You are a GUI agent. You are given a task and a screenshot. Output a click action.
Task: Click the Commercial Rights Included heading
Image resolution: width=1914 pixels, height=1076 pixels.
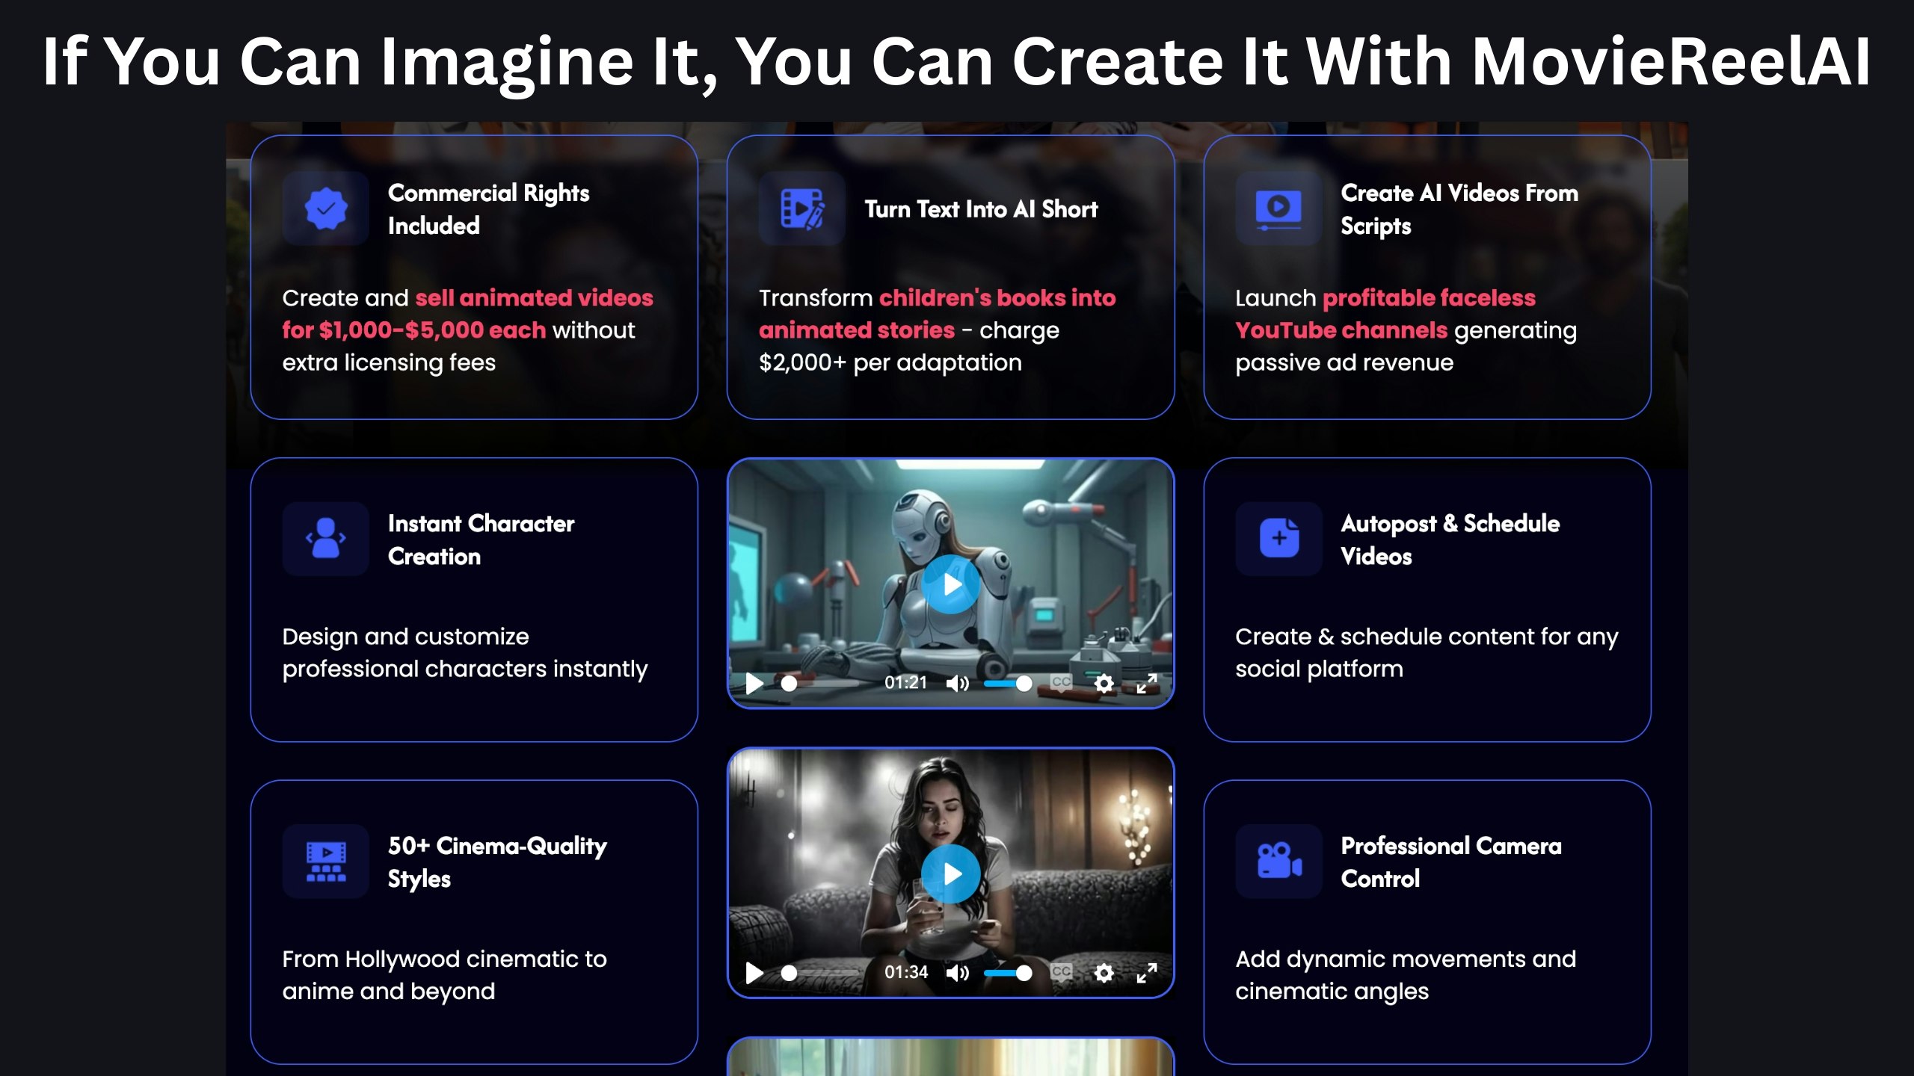point(488,209)
